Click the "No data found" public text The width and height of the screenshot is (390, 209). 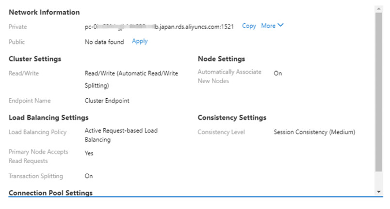pyautogui.click(x=104, y=42)
